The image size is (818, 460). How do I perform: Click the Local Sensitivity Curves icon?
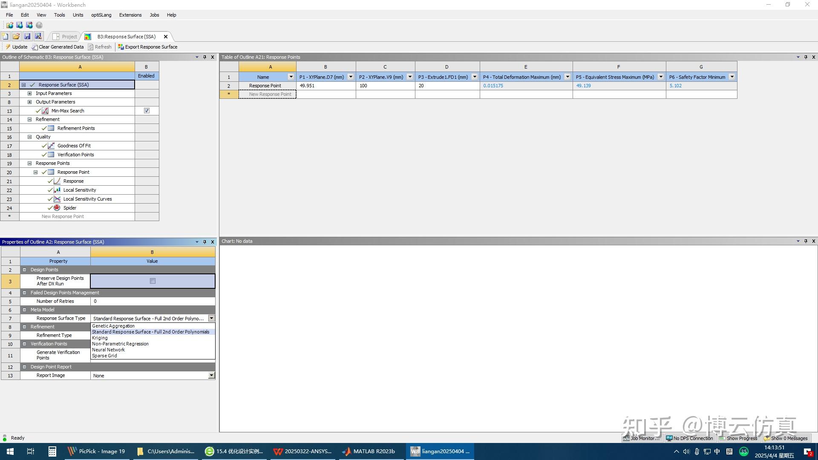pos(57,199)
